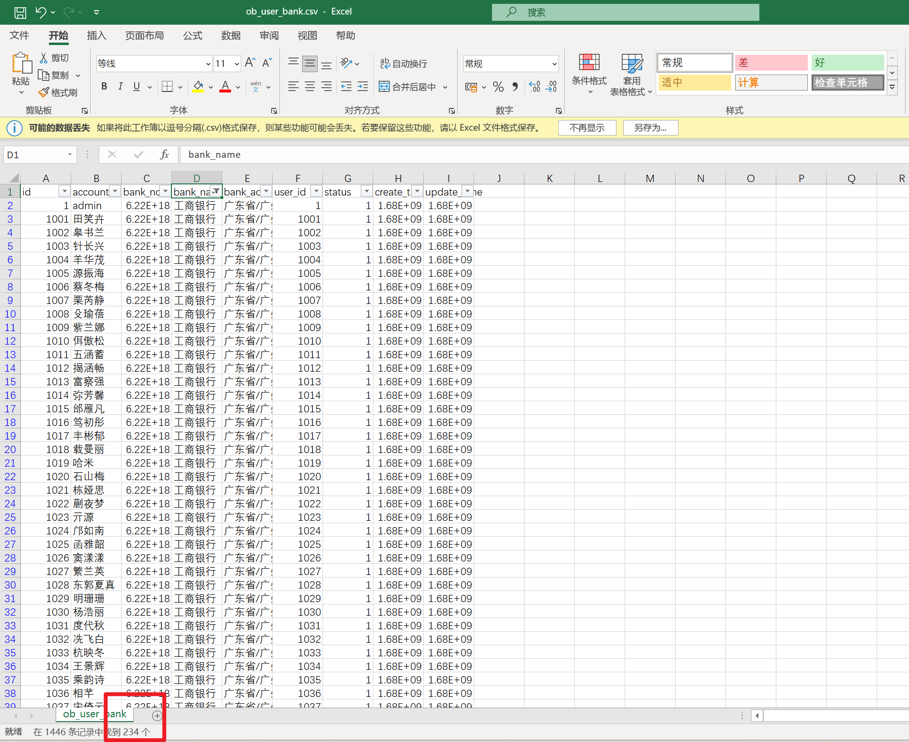This screenshot has width=909, height=742.
Task: Open Format as Table icon
Action: click(632, 63)
